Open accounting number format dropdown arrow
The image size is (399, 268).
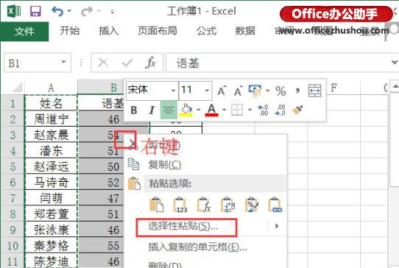tap(268, 91)
